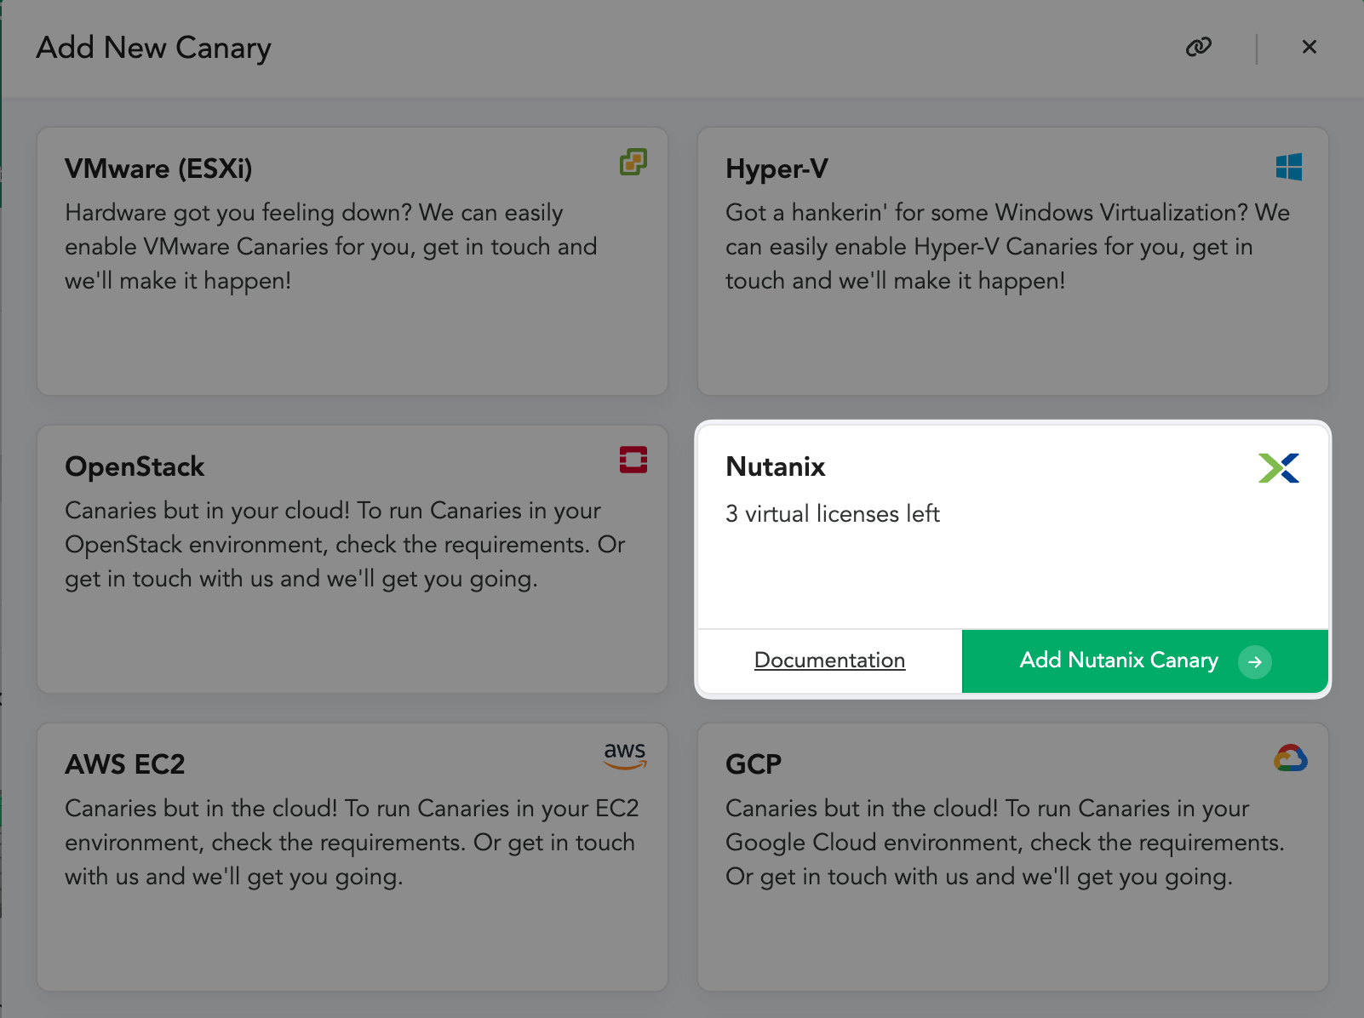
Task: Select the VMware (ESXi) card
Action: 352,323
